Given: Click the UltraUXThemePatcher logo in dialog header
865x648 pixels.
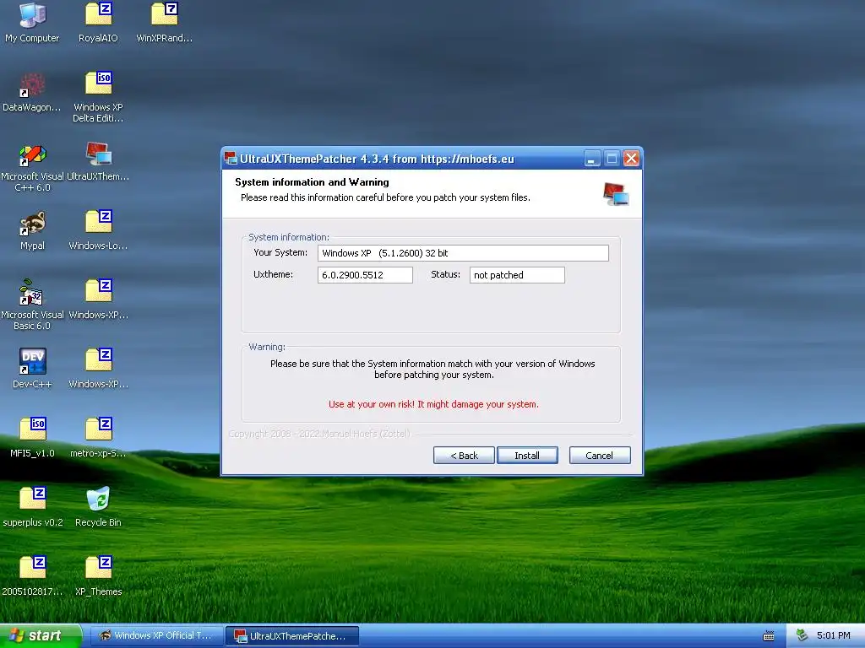Looking at the screenshot, I should click(x=616, y=194).
